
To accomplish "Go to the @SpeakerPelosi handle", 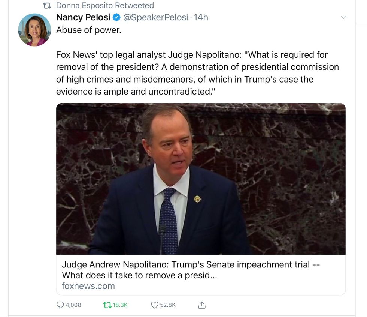I will point(155,18).
